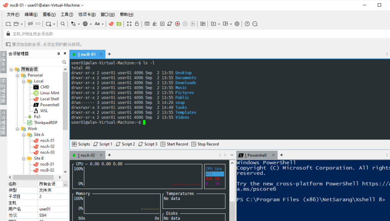Enter fullscreen mode via the toolbar icon
Screen dimensions: 390x221
(x=129, y=24)
